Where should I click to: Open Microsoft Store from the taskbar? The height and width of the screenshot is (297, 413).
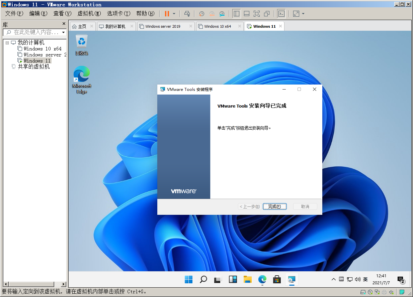click(x=277, y=279)
